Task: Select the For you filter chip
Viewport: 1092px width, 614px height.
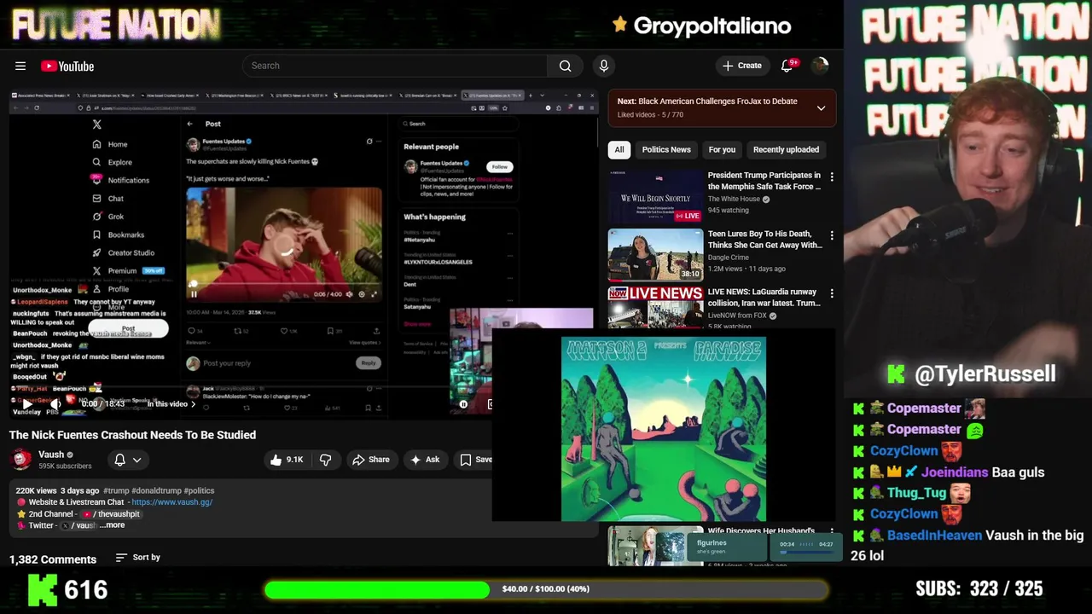Action: (x=722, y=149)
